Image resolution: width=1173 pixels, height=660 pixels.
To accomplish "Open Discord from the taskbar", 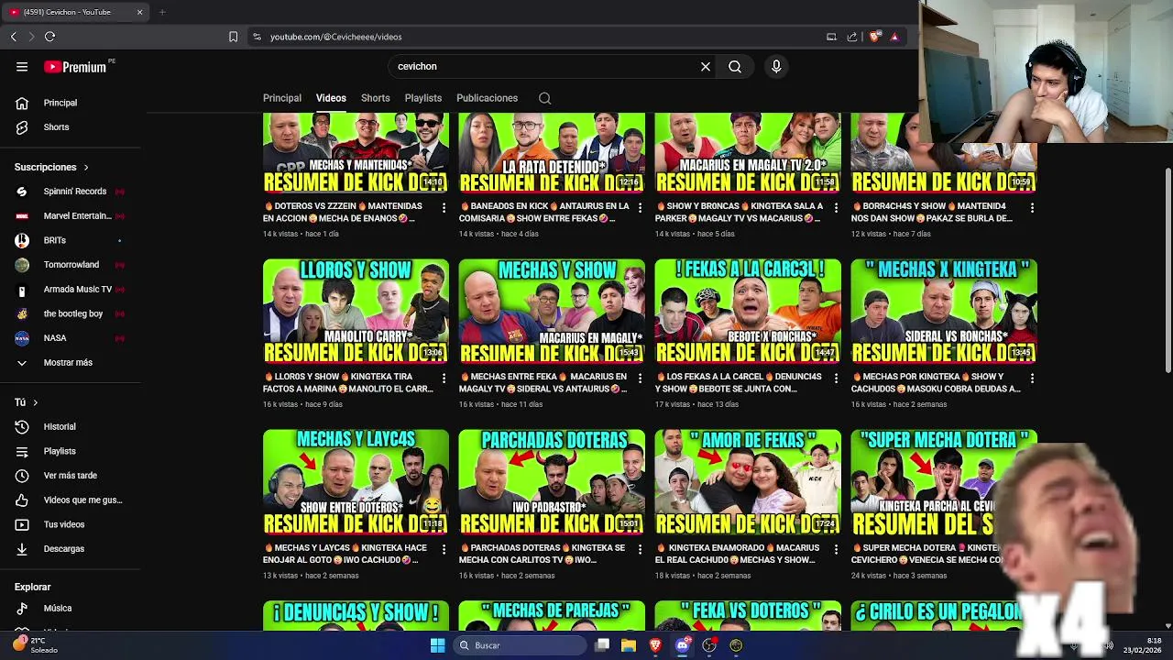I will tap(682, 645).
